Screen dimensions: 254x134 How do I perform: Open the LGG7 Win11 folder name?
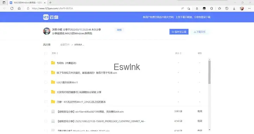click(67, 83)
